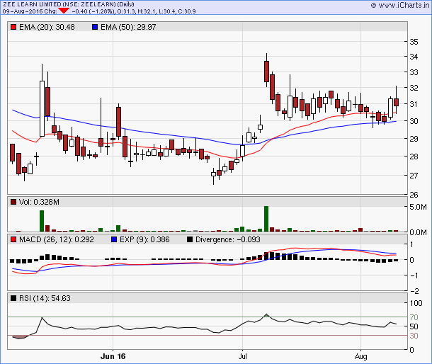Image resolution: width=432 pixels, height=364 pixels.
Task: Click the EMA (50): 29.97 label
Action: tap(128, 27)
